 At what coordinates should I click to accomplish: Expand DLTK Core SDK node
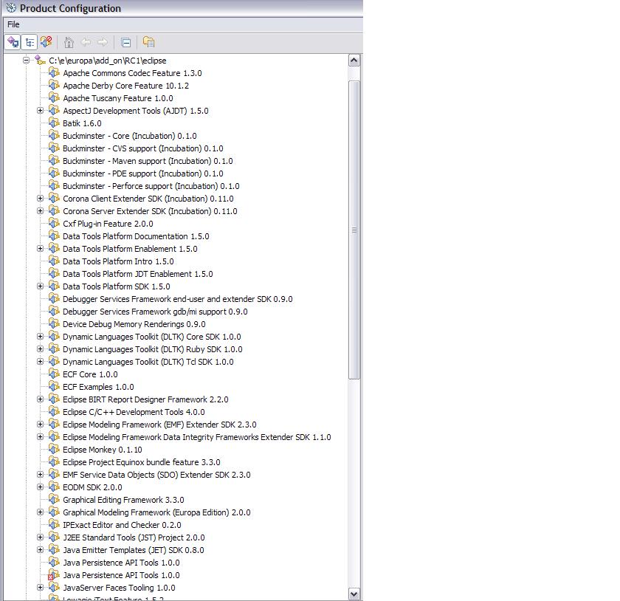coord(40,337)
